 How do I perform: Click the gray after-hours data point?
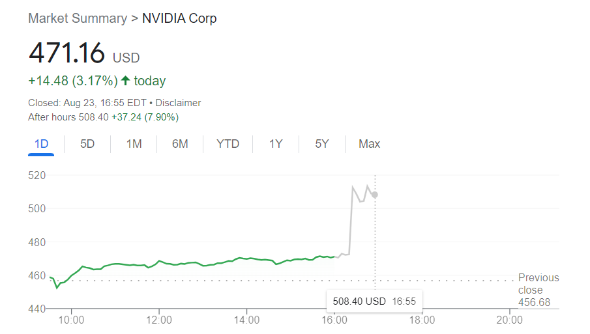(375, 195)
